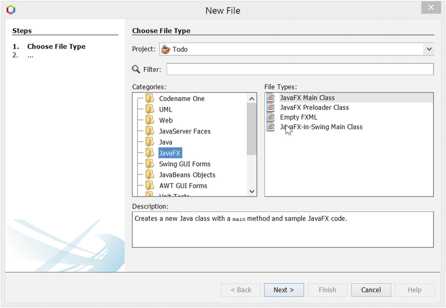The image size is (446, 308).
Task: Select Swing GUI Forms category
Action: (x=185, y=164)
